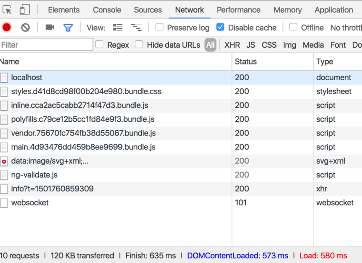Switch to the Console tab
This screenshot has width=362, height=263.
[107, 10]
